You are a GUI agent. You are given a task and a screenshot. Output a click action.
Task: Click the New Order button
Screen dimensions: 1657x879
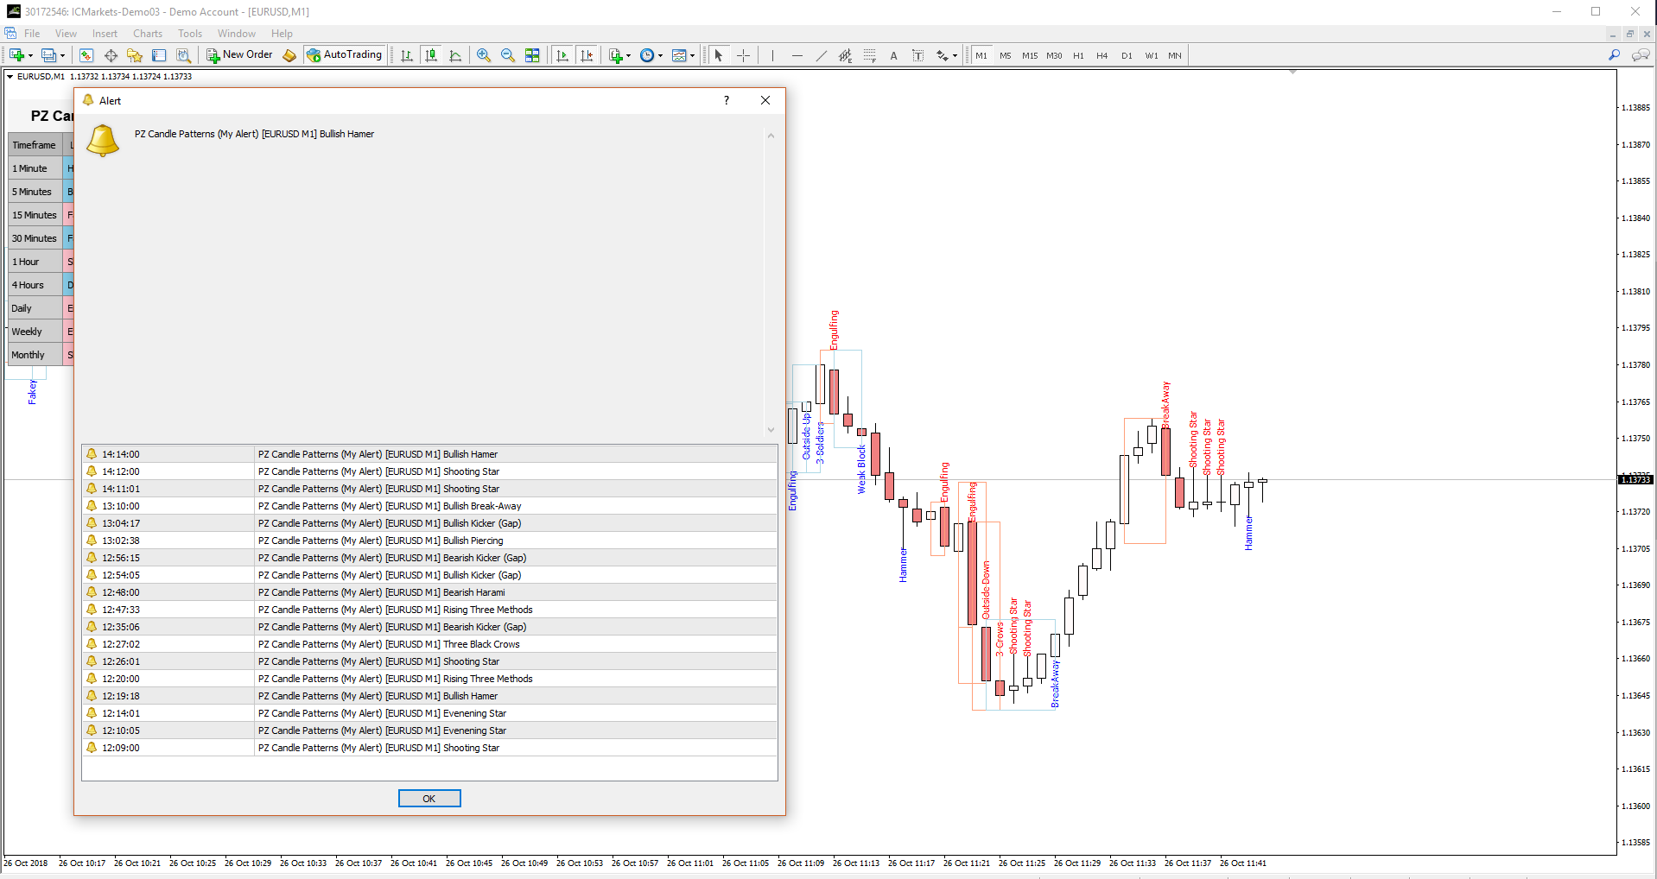pos(239,55)
